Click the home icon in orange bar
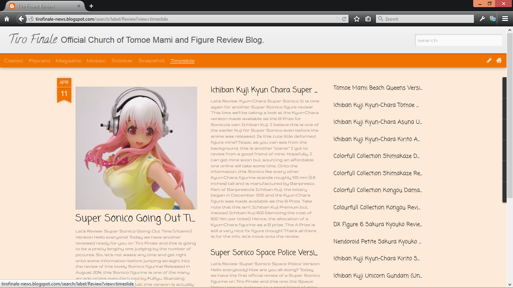Screen dimensions: 513x288 click(499, 60)
